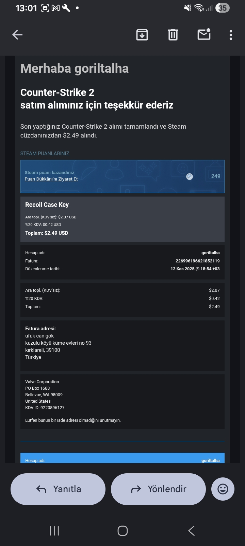Tap the Android recent apps button
Image resolution: width=245 pixels, height=546 pixels.
tap(54, 531)
